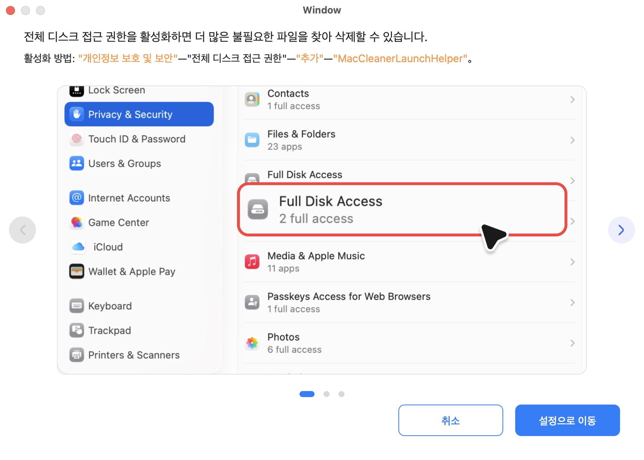
Task: Click the Touch ID & Password fingerprint icon
Action: pos(77,139)
